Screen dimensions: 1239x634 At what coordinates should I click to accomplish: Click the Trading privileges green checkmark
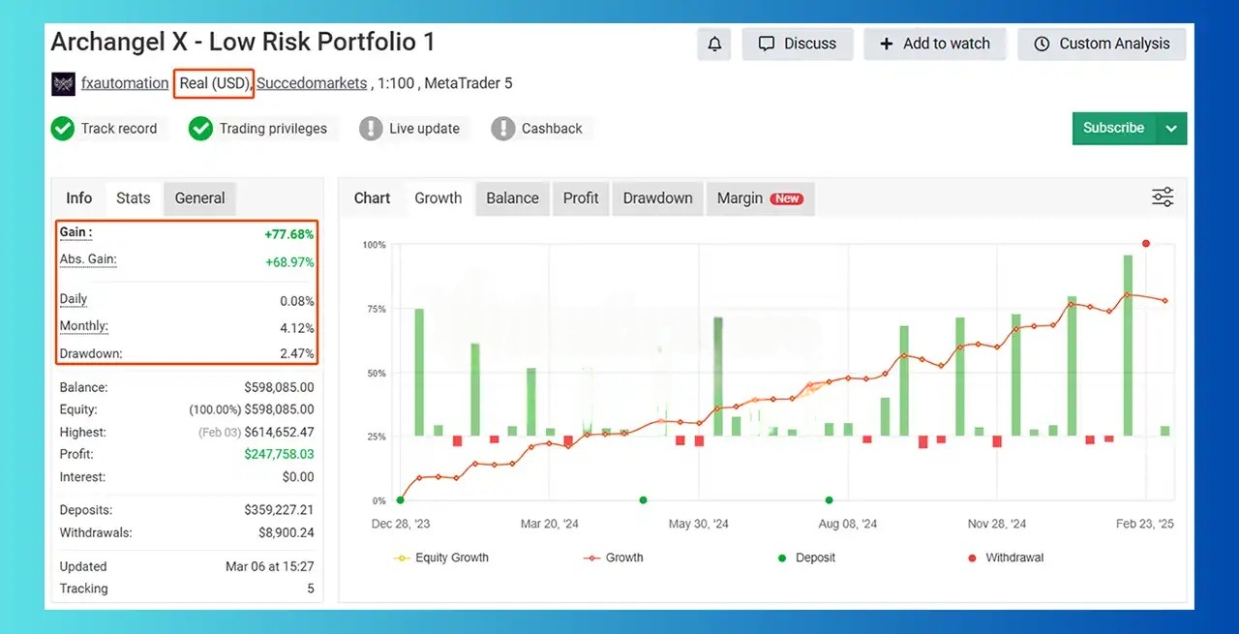coord(200,129)
